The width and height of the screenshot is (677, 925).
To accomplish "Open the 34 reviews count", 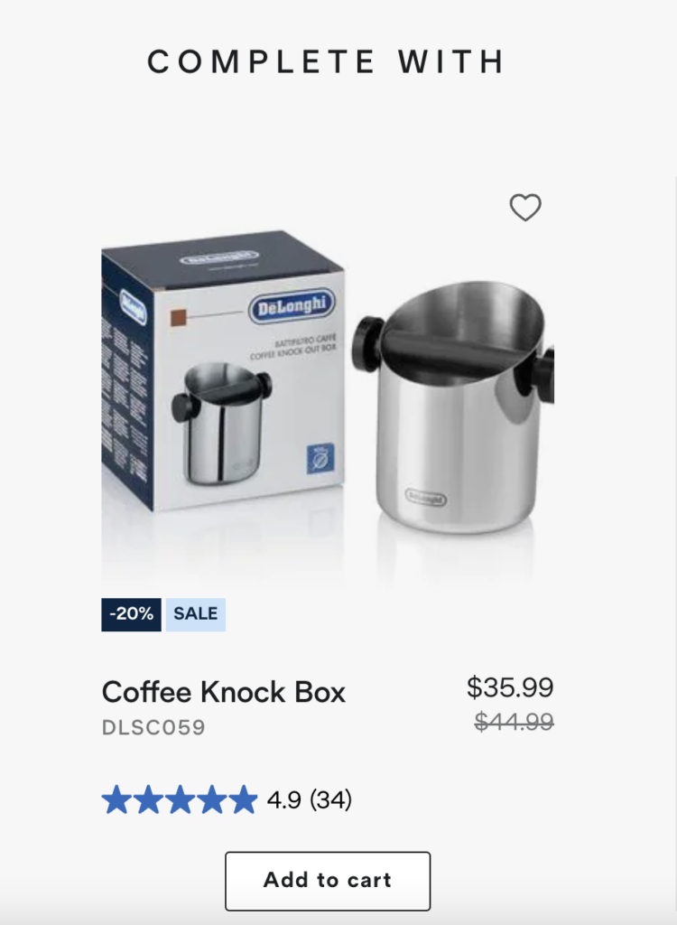I will click(331, 800).
